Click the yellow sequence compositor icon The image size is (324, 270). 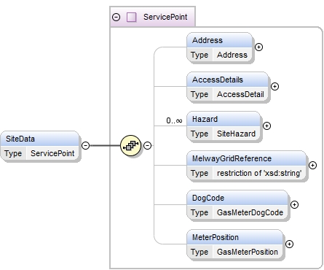point(130,145)
